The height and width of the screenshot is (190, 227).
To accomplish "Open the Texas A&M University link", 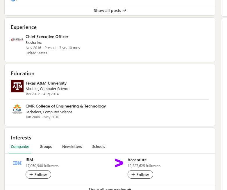I will click(x=46, y=83).
